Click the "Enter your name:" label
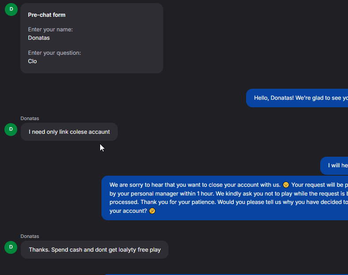The width and height of the screenshot is (348, 275). click(x=50, y=30)
